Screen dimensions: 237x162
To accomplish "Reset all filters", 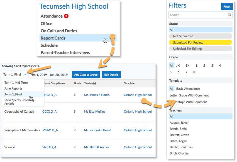I will [x=227, y=7].
